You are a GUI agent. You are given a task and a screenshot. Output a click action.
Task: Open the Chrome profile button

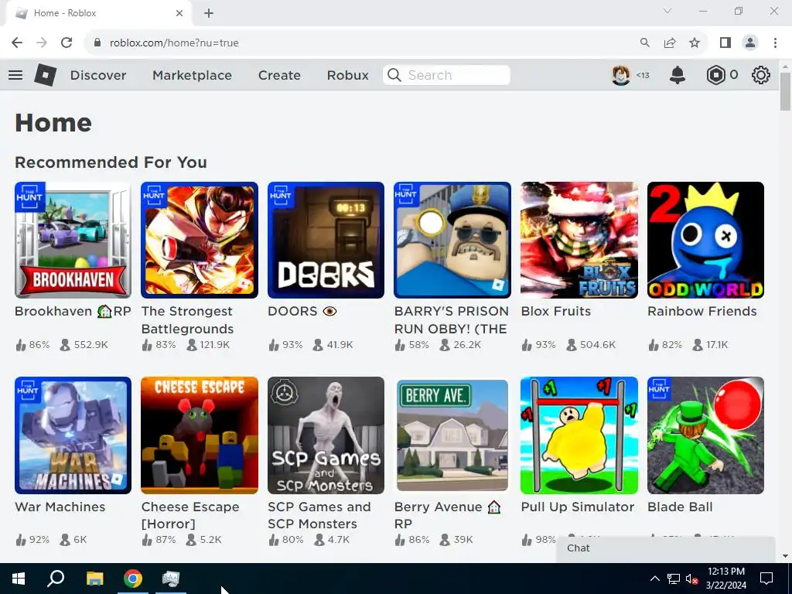tap(750, 43)
